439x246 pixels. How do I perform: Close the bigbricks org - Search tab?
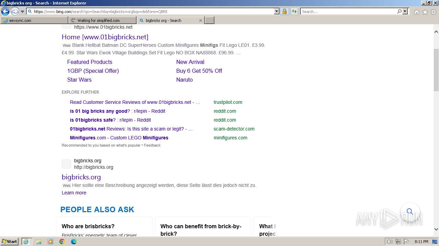coord(201,20)
